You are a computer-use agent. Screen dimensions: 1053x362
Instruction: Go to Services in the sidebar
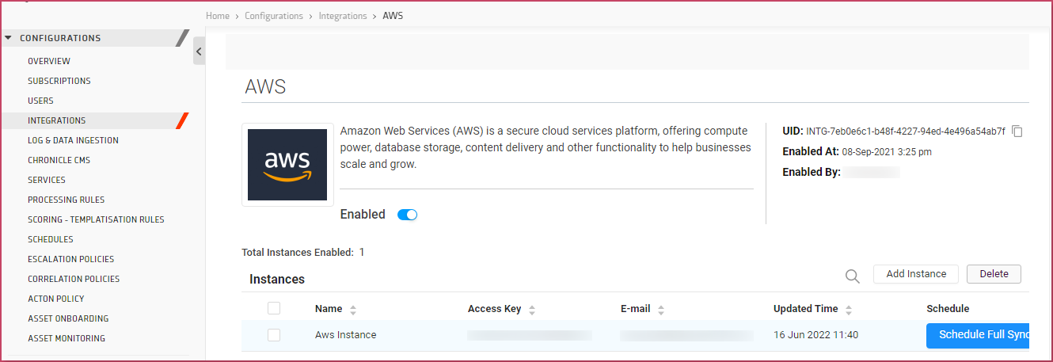47,180
